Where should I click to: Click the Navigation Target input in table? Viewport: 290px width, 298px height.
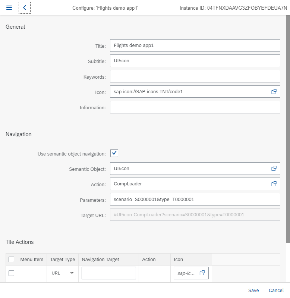(x=108, y=273)
